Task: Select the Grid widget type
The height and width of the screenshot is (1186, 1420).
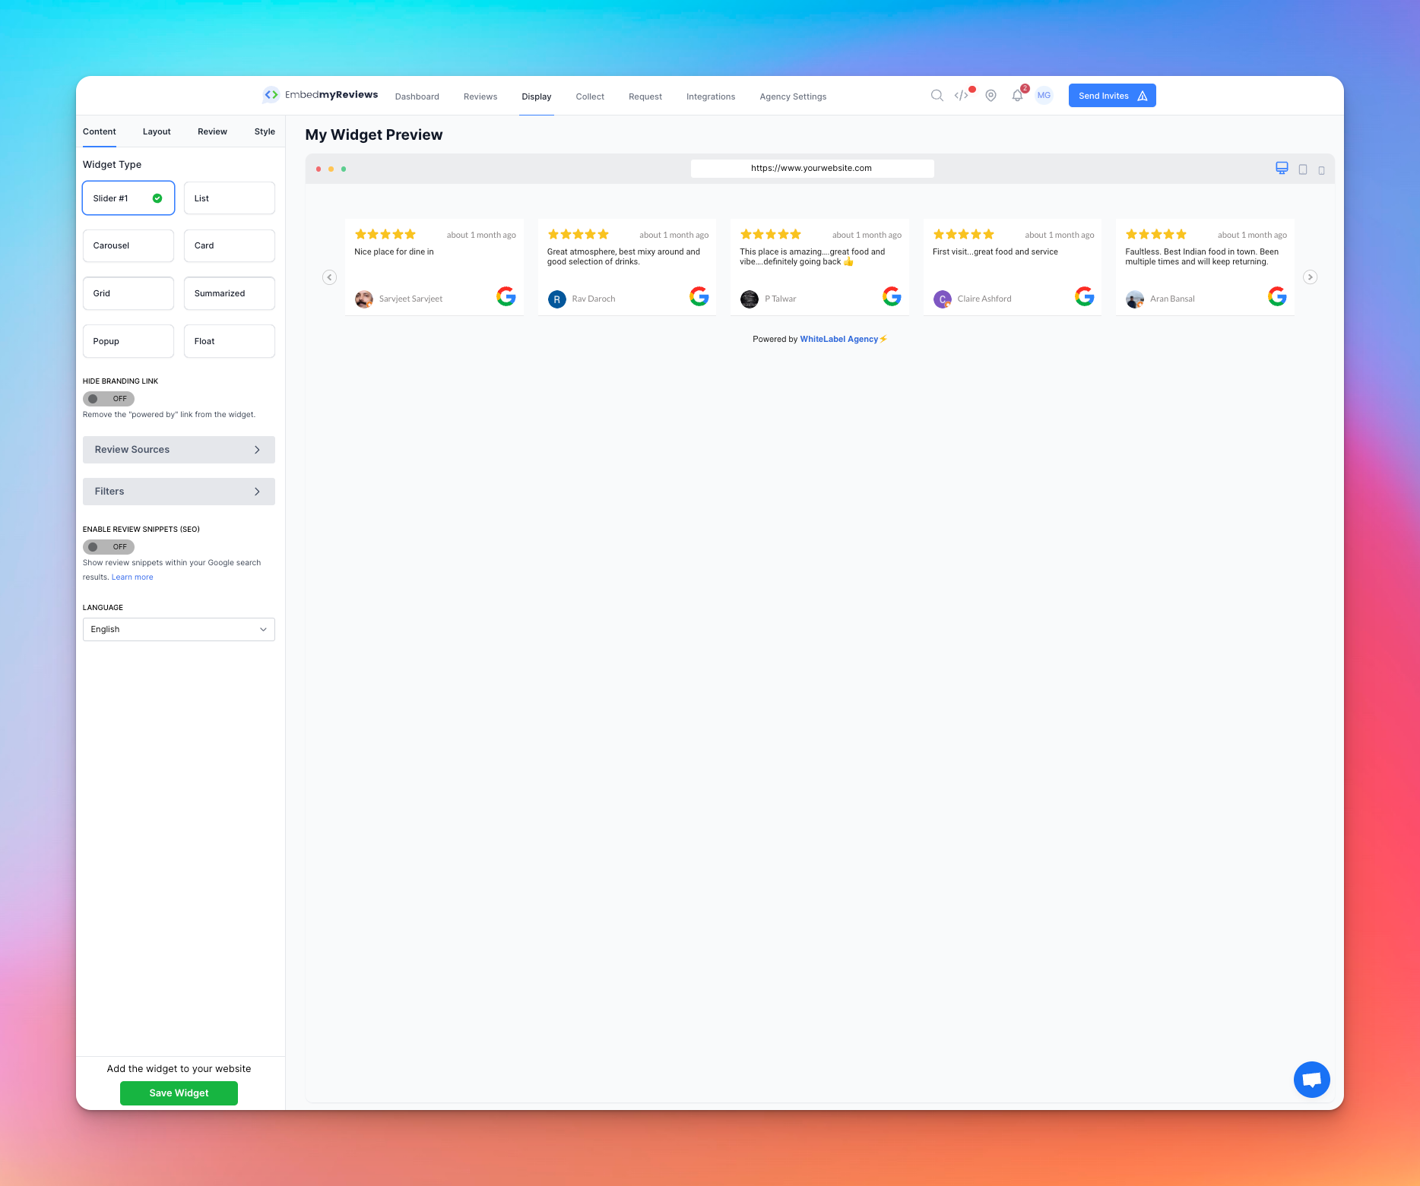Action: 128,293
